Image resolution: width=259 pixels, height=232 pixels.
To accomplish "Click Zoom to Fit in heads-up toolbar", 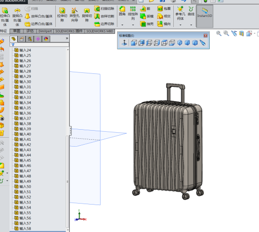I will [x=219, y=33].
